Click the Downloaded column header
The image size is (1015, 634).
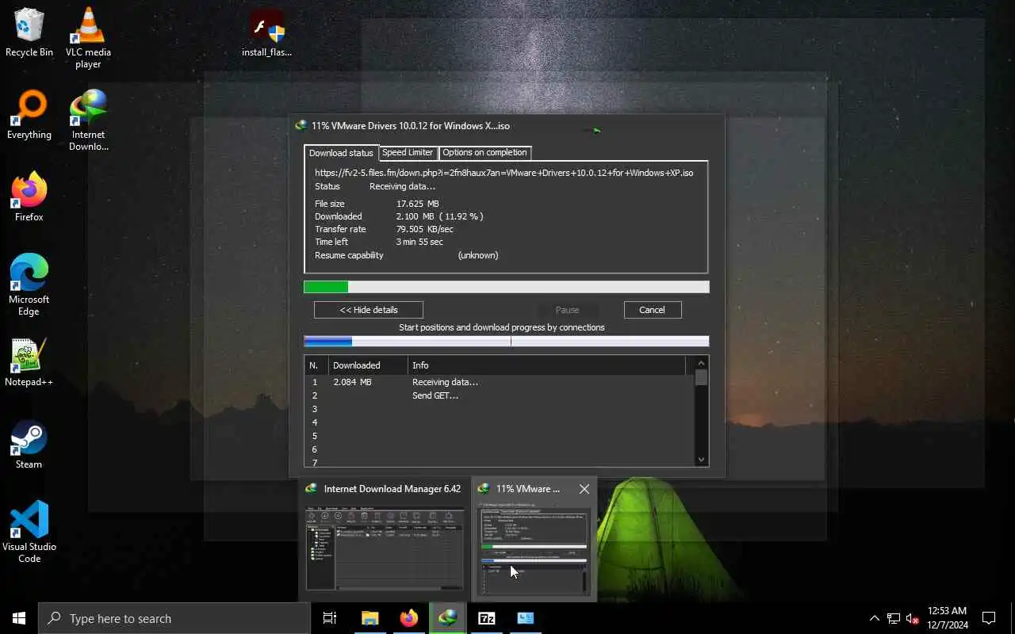(368, 365)
